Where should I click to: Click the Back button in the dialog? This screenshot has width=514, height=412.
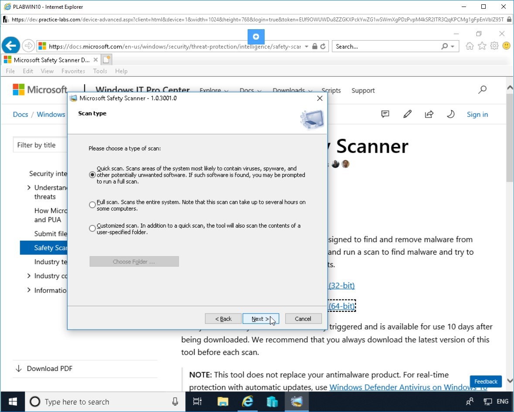pyautogui.click(x=223, y=319)
